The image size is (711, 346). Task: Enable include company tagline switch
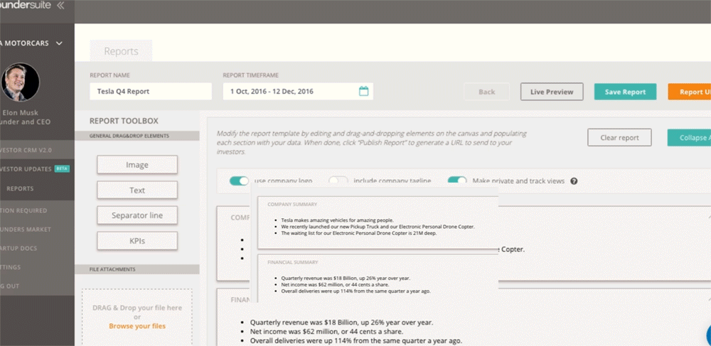point(338,180)
